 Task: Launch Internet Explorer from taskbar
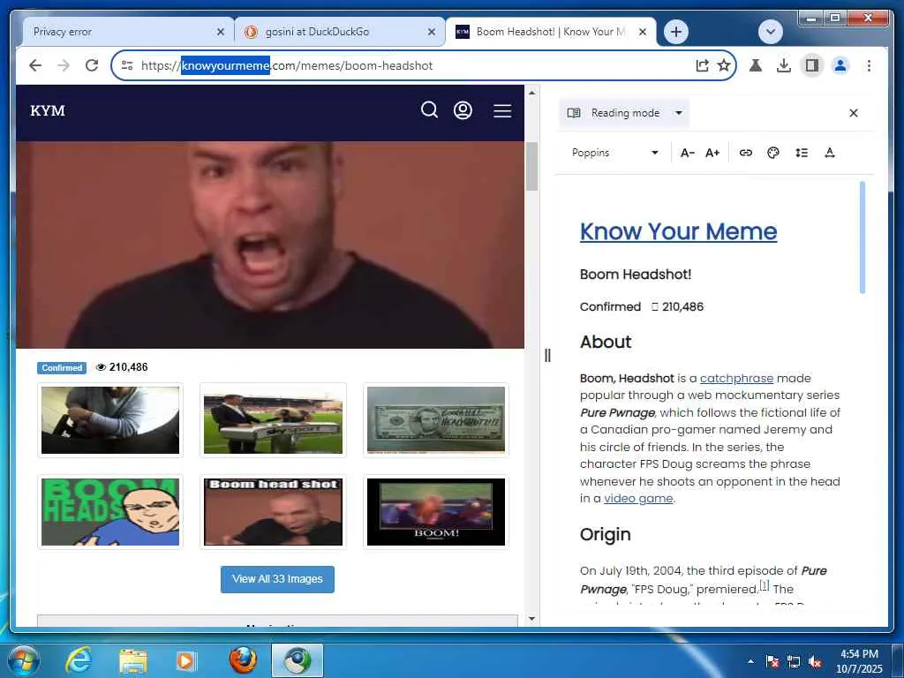(x=78, y=660)
